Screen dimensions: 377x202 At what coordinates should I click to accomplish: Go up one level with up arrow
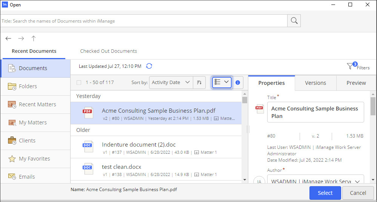34,38
